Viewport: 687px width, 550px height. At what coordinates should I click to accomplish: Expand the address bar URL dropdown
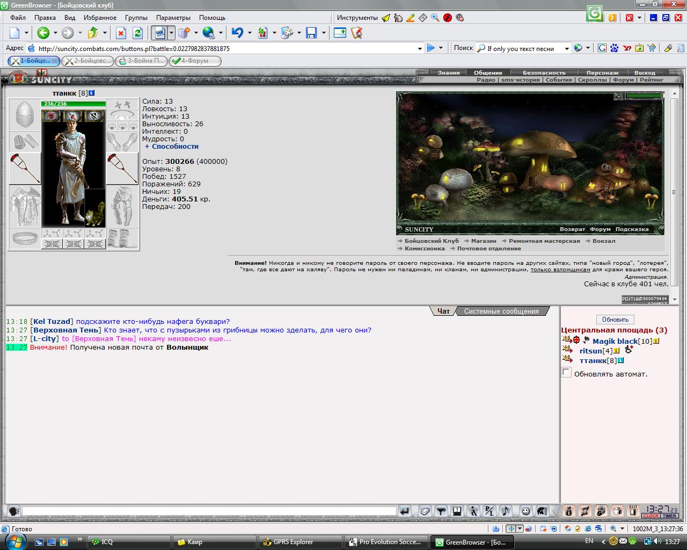(x=420, y=48)
